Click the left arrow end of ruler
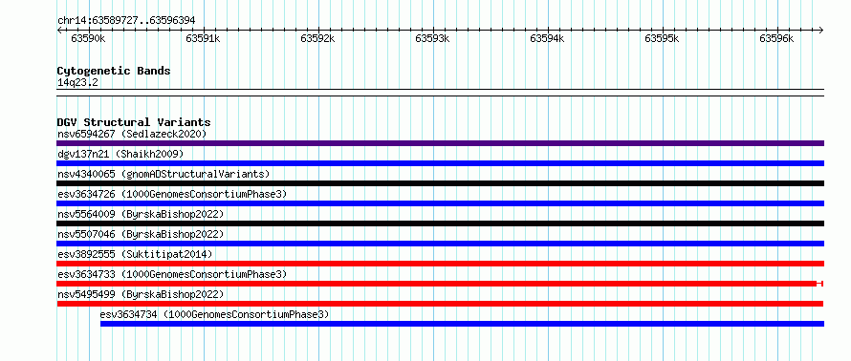The height and width of the screenshot is (361, 851). (59, 30)
